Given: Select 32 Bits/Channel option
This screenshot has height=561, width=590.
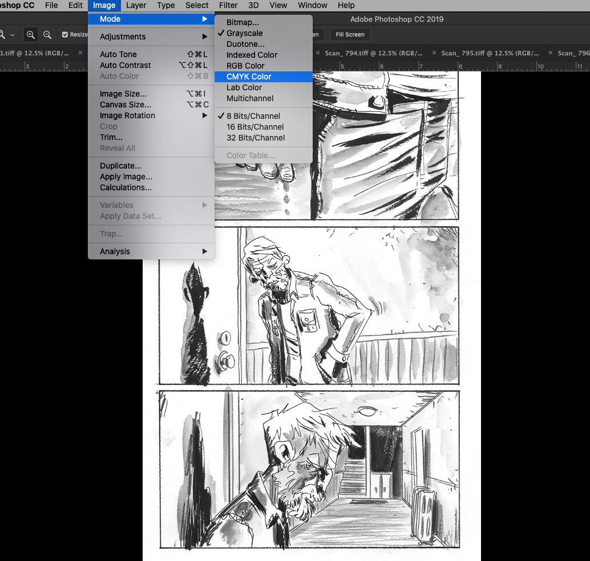Looking at the screenshot, I should [x=264, y=138].
